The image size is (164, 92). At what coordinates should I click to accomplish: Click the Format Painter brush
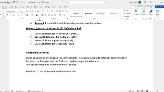[3, 16]
